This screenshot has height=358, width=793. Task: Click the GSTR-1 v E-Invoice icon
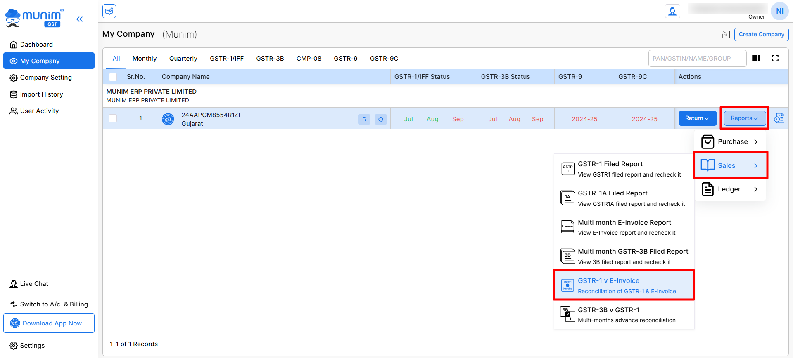[x=567, y=285]
